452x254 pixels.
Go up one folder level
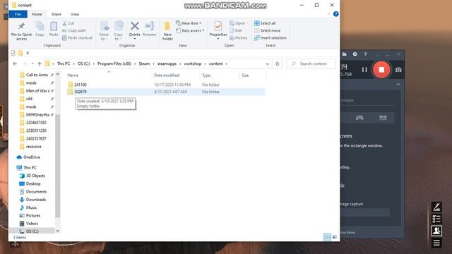[x=40, y=64]
